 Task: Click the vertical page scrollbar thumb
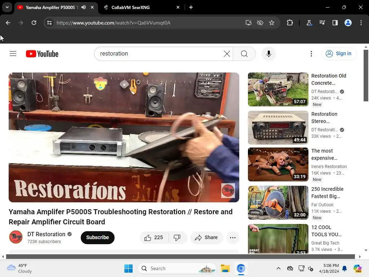point(366,75)
